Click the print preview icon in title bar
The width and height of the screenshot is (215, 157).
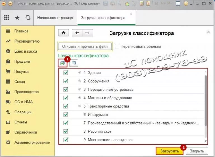click(x=119, y=3)
